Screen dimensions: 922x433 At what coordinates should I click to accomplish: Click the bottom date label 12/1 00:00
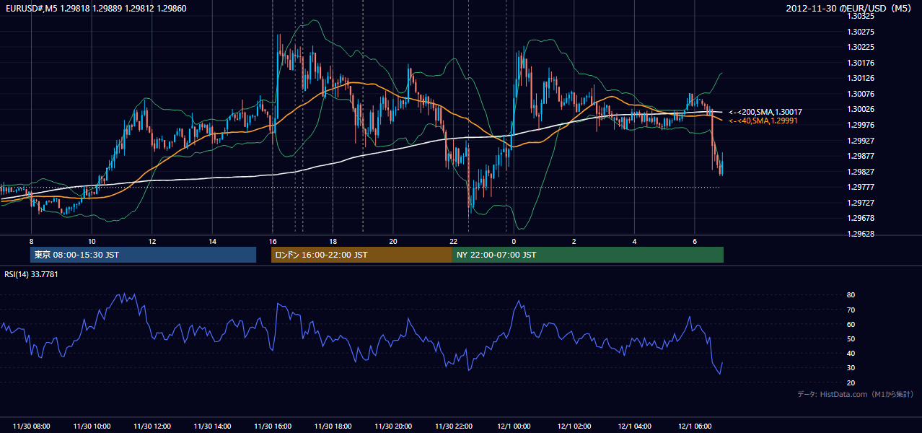(x=514, y=427)
